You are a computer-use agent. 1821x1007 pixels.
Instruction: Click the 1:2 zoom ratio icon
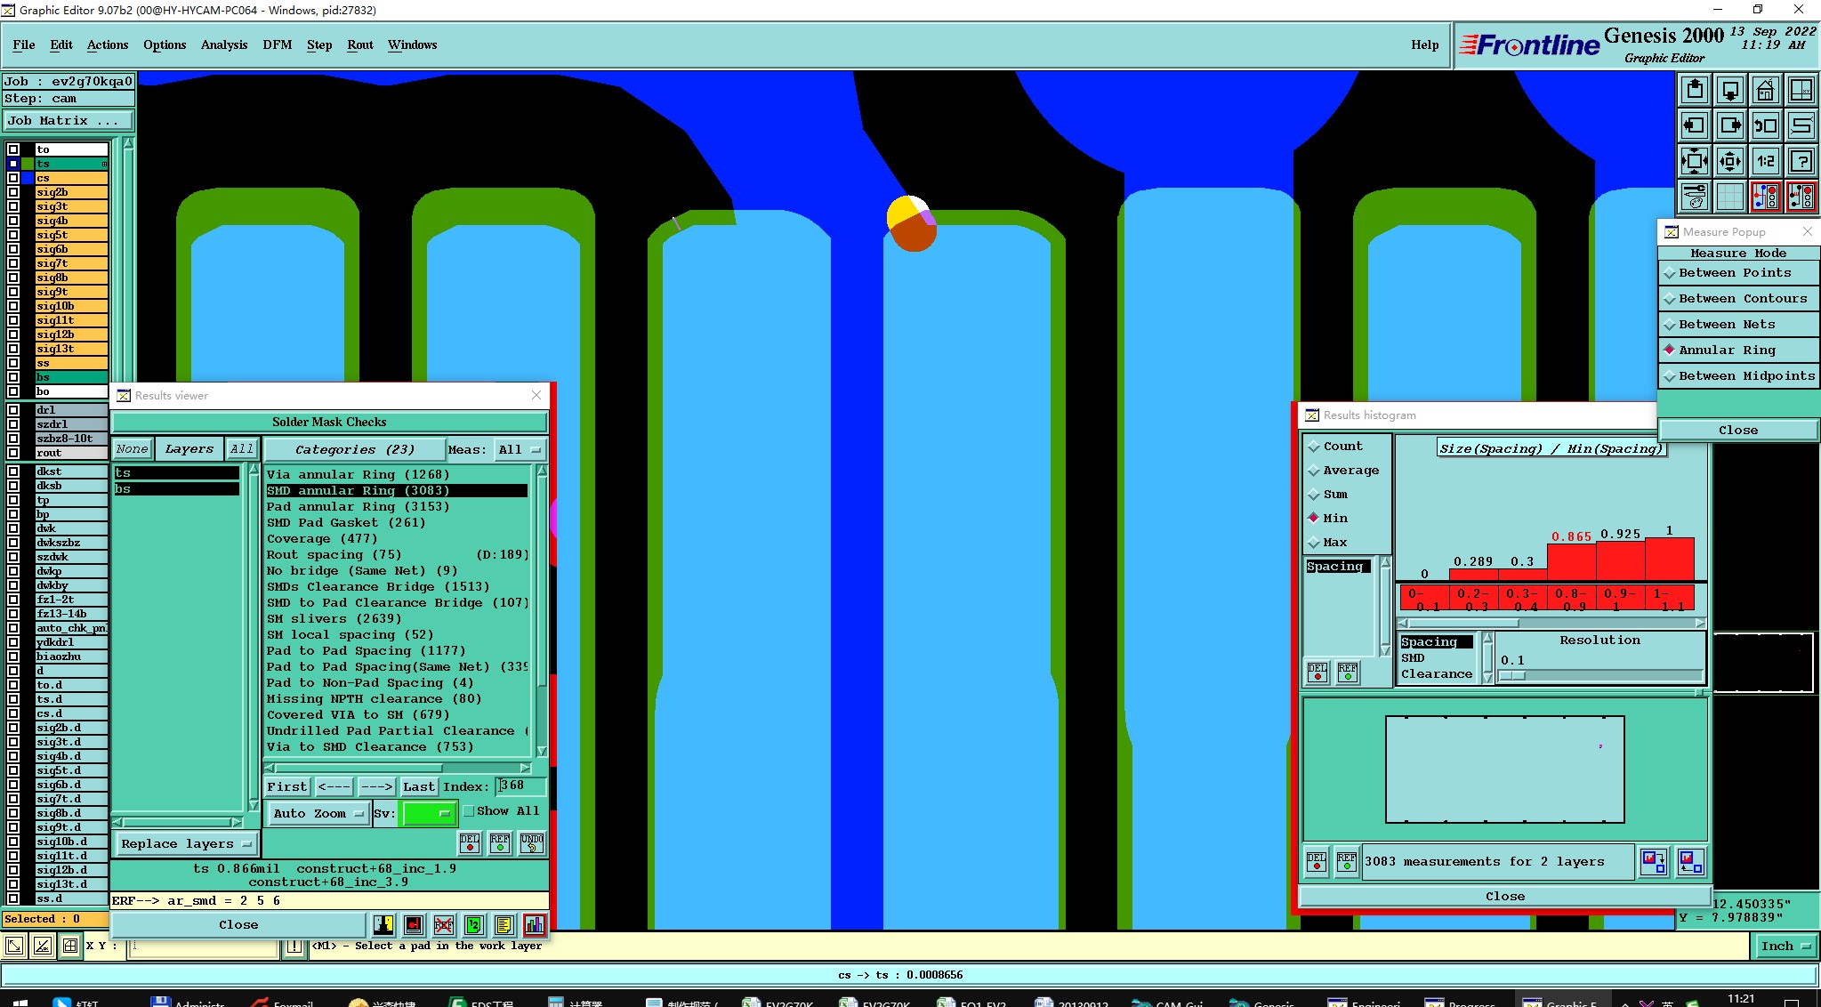pyautogui.click(x=1765, y=161)
